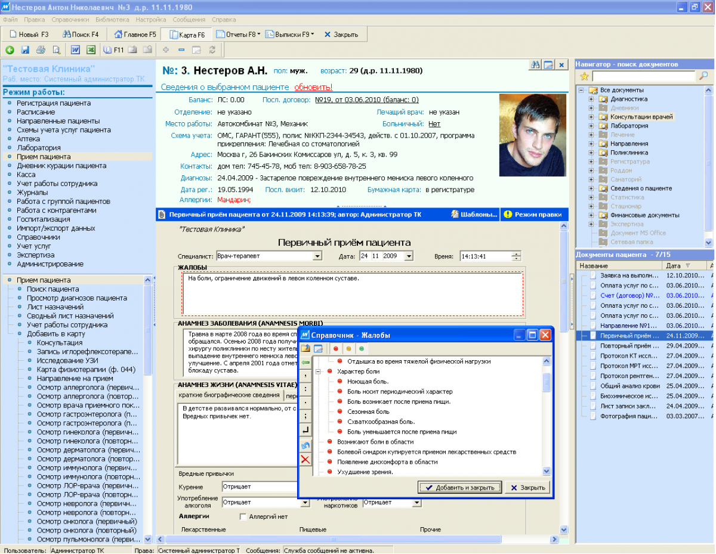The image size is (716, 554).
Task: Click the 'Добавить и закрыть' button
Action: click(x=459, y=487)
